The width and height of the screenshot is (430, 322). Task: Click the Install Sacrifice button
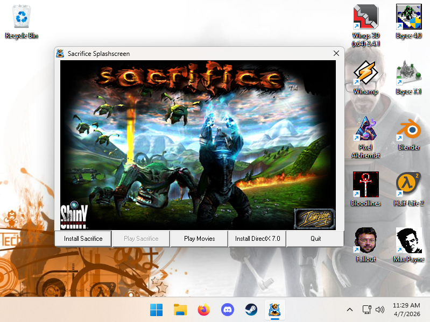[x=83, y=239]
